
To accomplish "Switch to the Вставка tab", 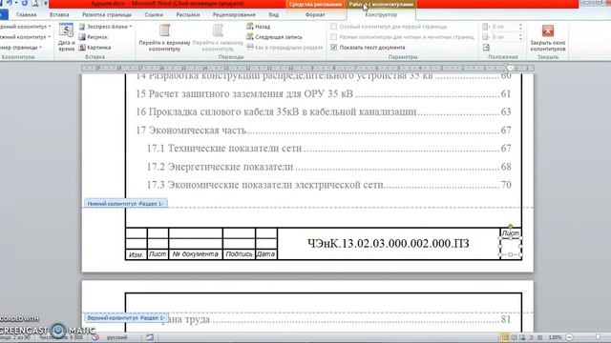I will pos(59,15).
